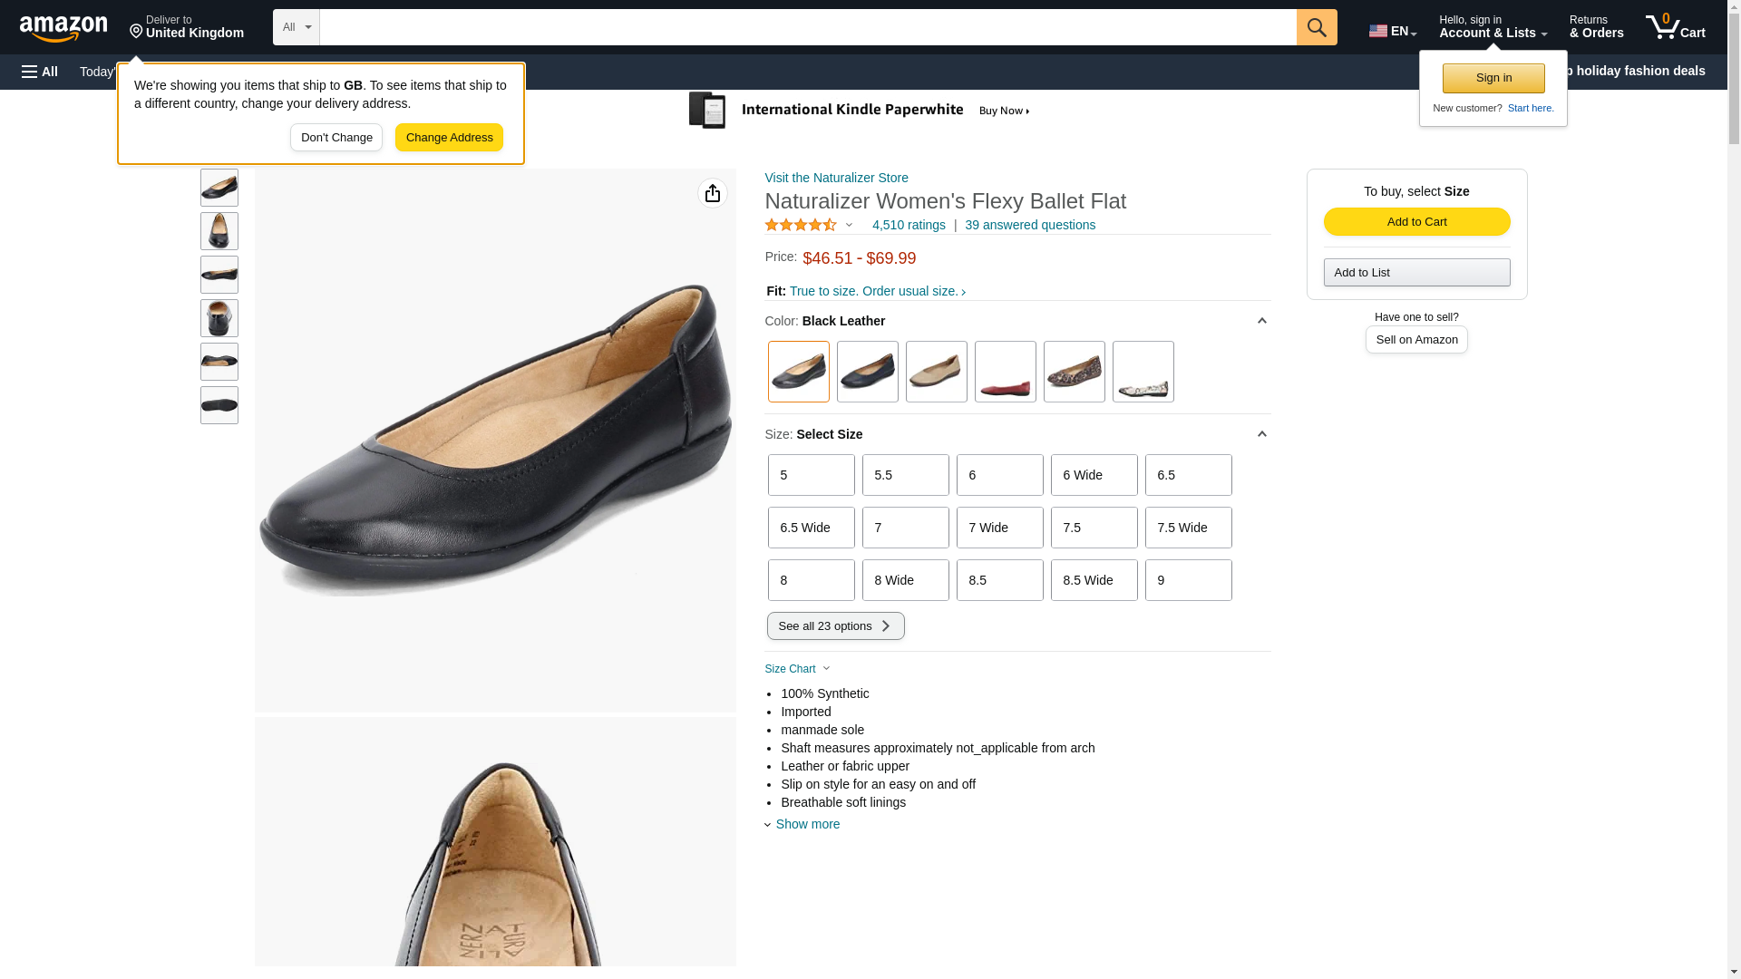
Task: Pick size 8.5 Wide
Action: [1094, 580]
